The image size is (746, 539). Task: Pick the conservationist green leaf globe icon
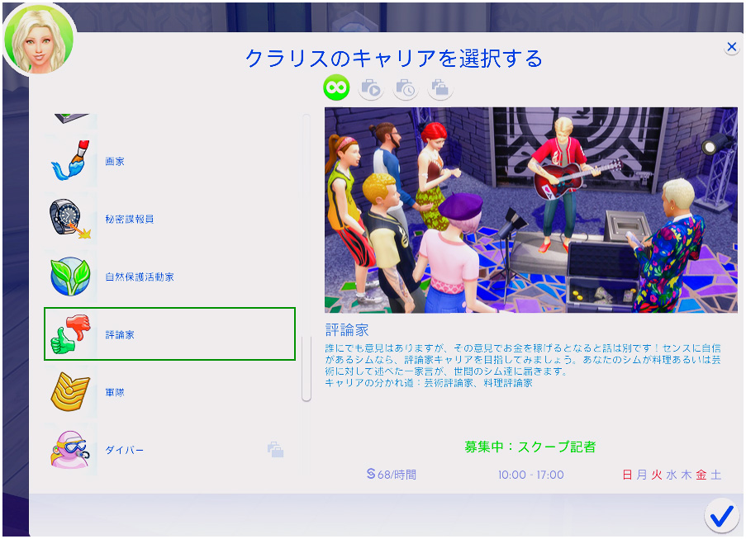(x=70, y=277)
